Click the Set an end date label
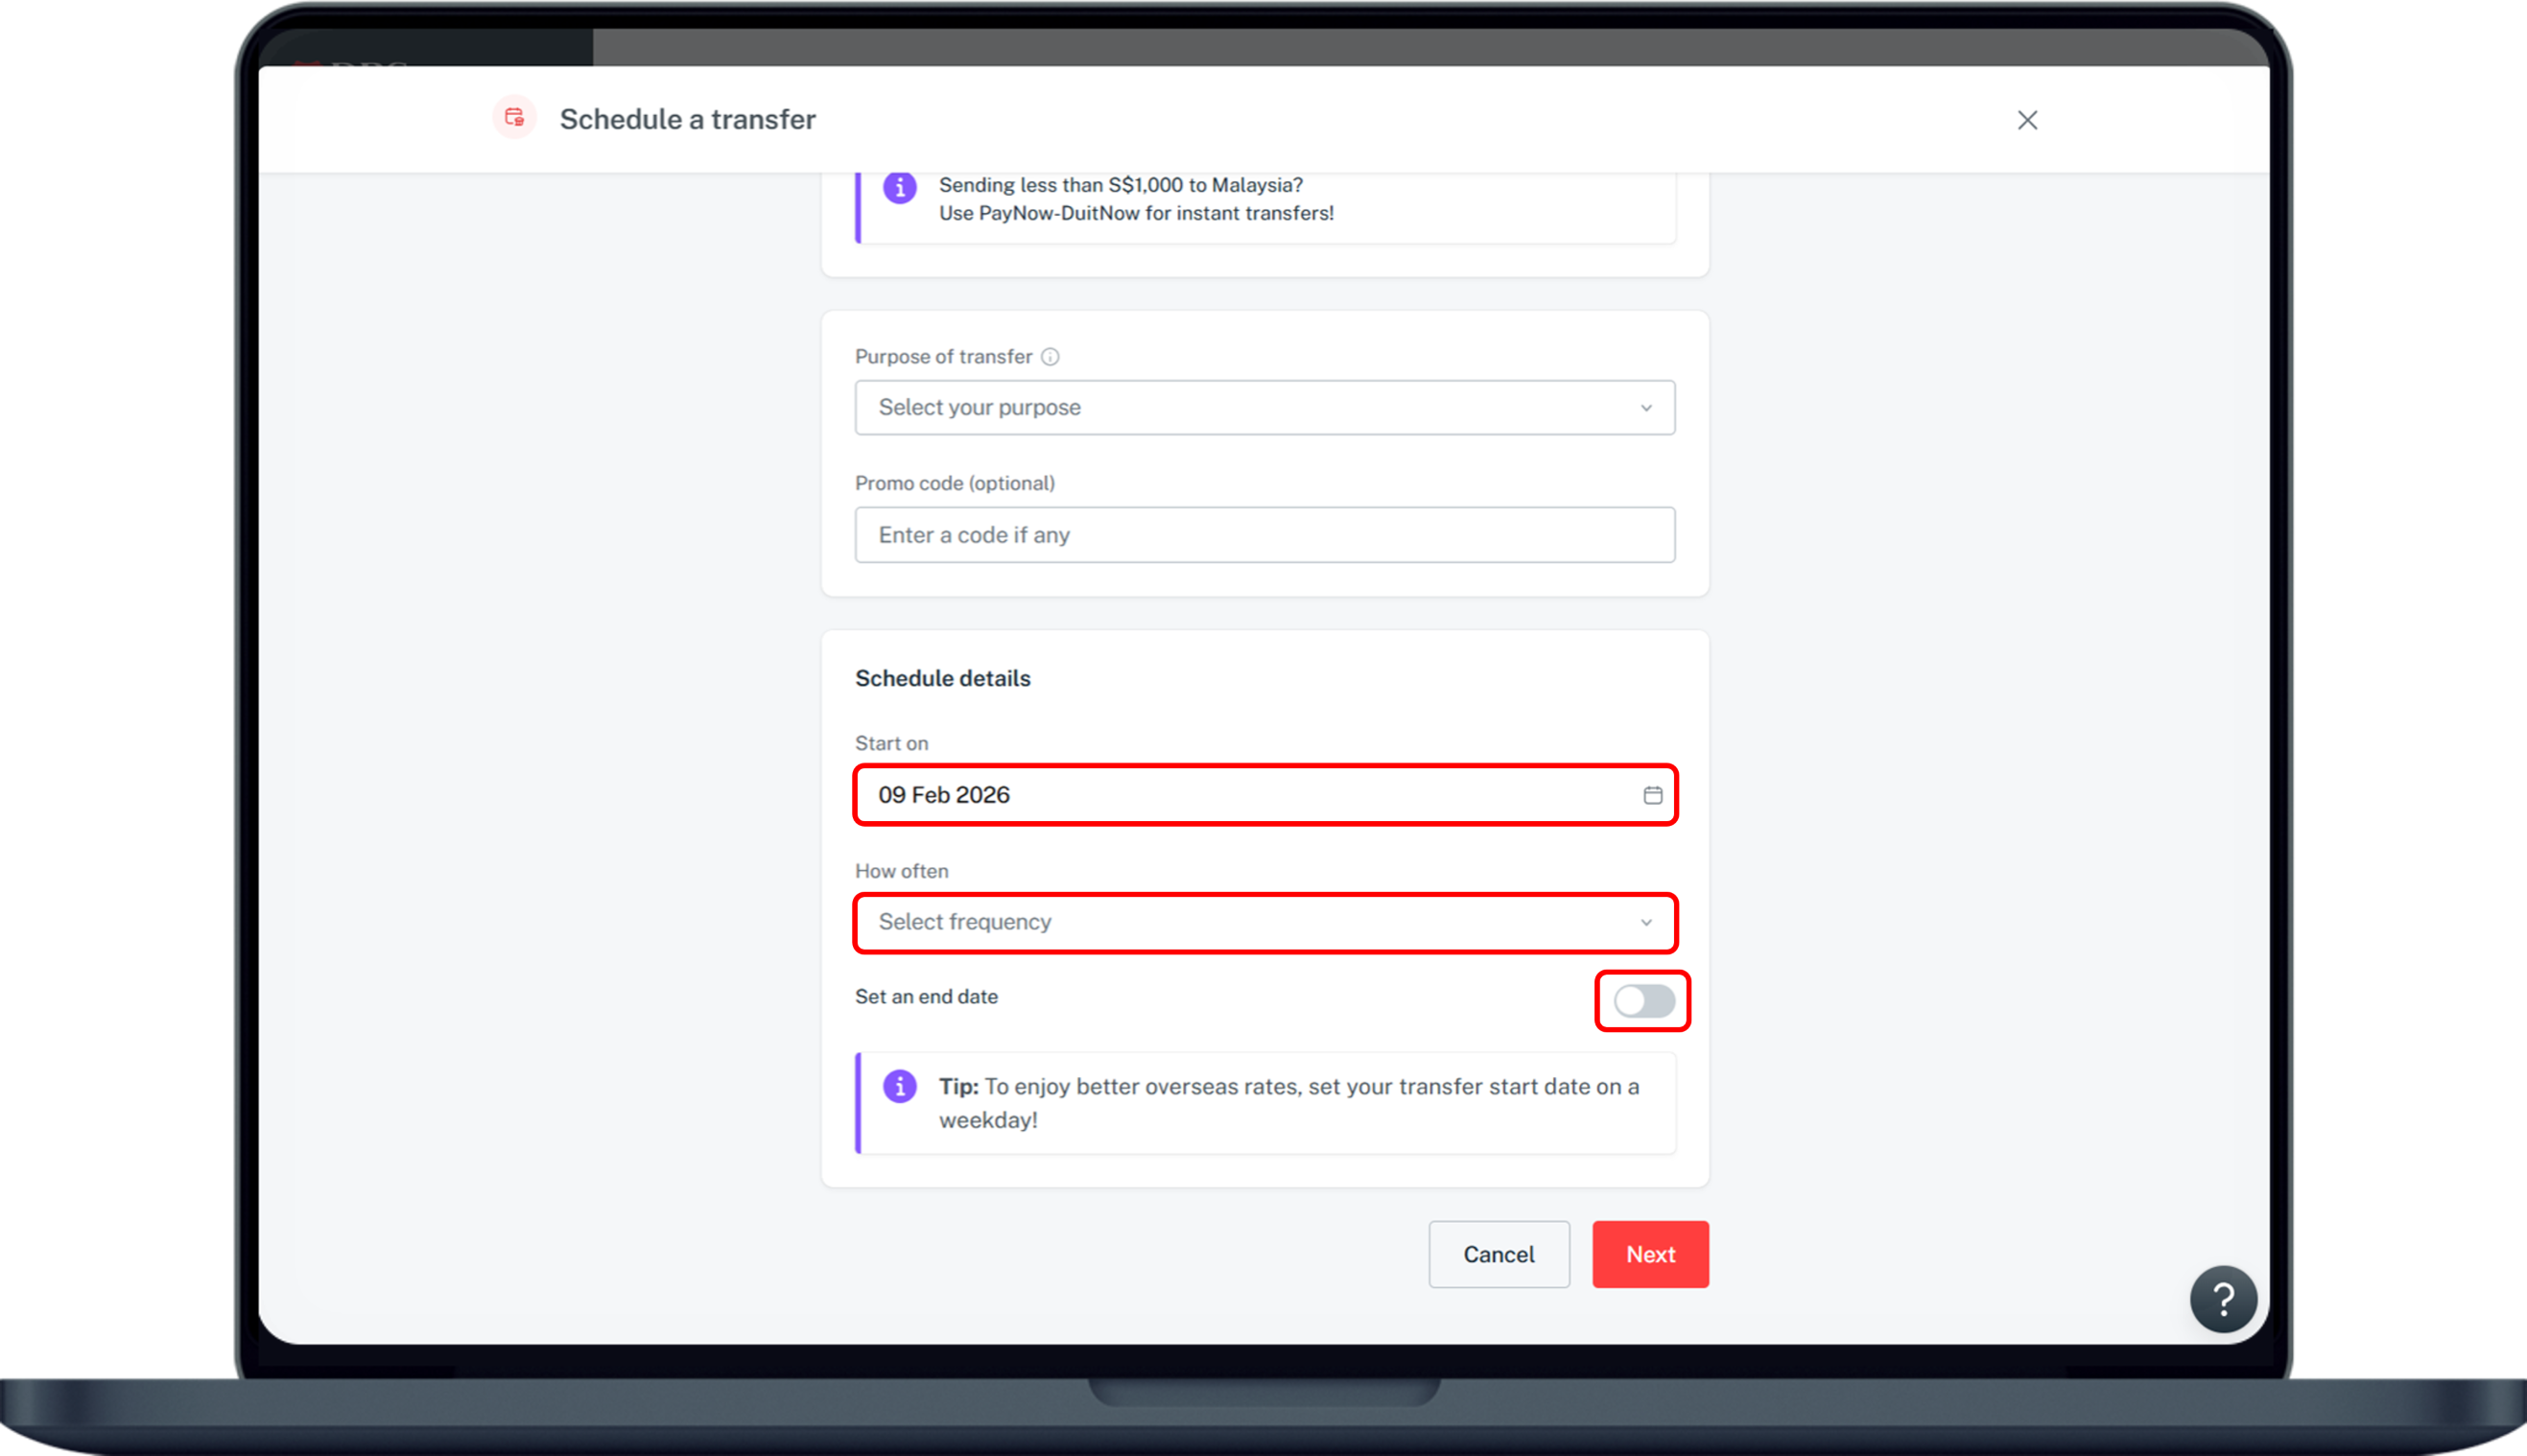The image size is (2527, 1456). point(926,997)
